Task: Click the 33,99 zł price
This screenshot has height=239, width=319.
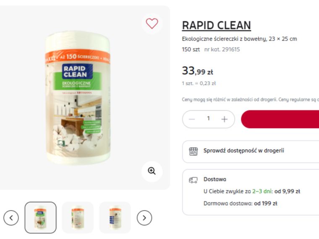Action: pyautogui.click(x=197, y=71)
